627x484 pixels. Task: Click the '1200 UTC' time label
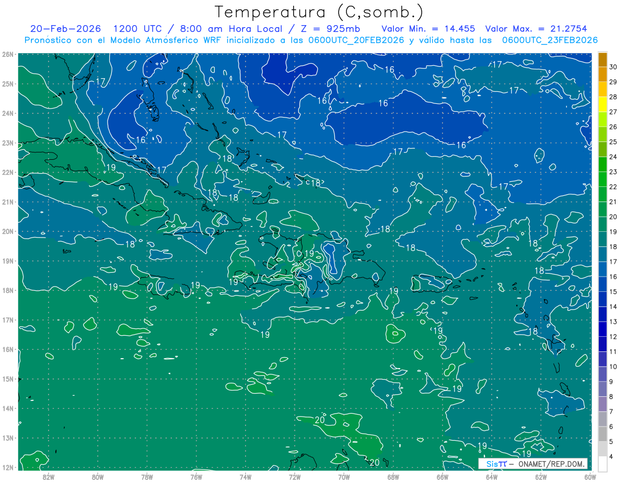click(137, 29)
